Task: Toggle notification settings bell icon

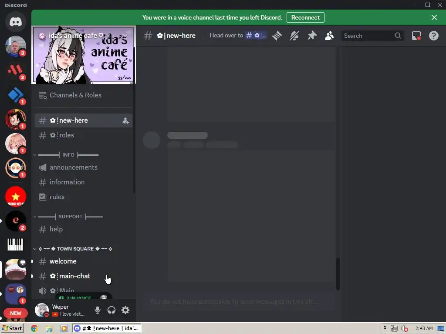Action: tap(294, 36)
